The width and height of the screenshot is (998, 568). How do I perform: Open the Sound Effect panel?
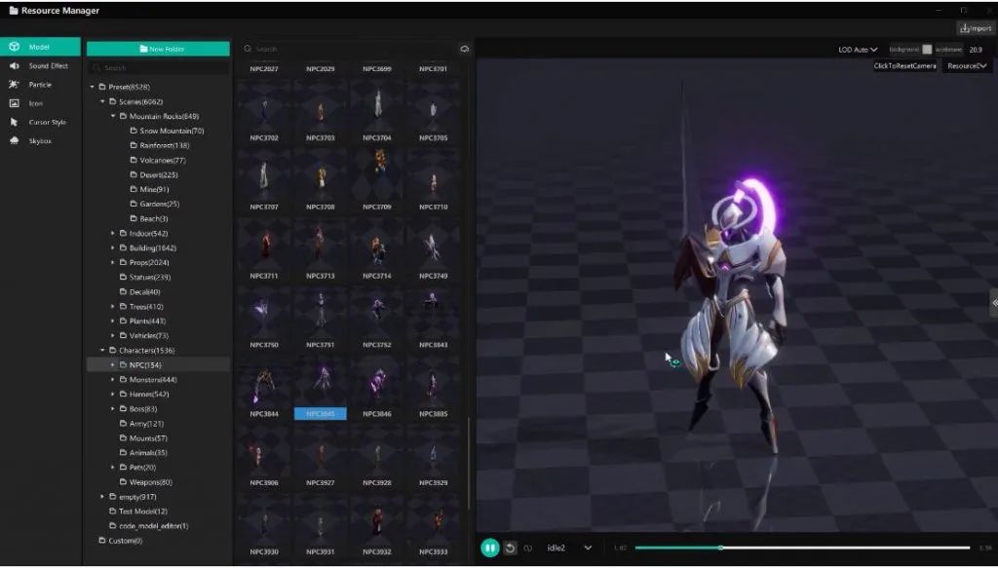pos(39,65)
